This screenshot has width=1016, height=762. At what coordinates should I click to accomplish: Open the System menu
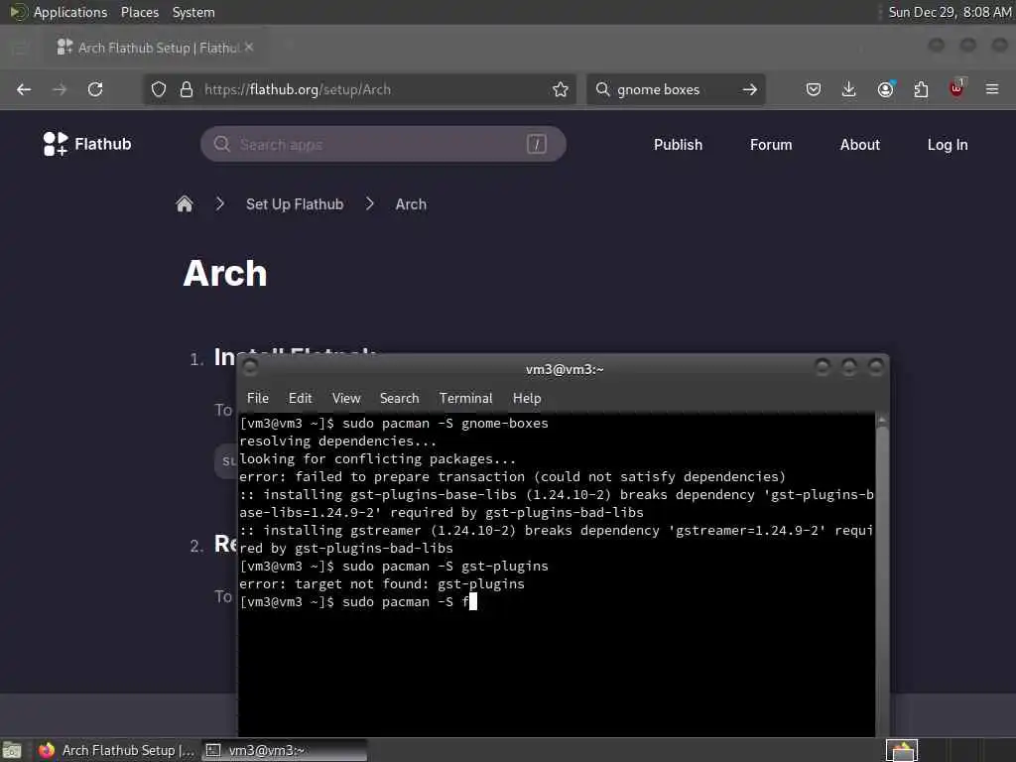coord(193,12)
